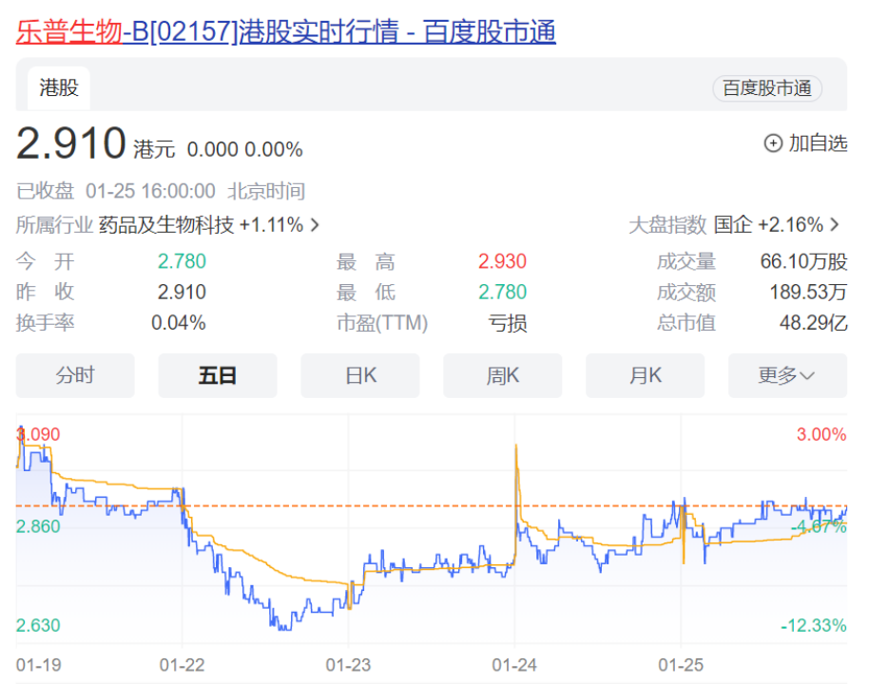869x684 pixels.
Task: Switch to the 分时 chart tab
Action: (x=75, y=375)
